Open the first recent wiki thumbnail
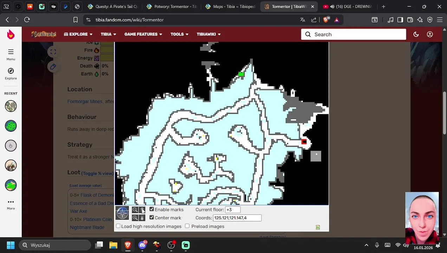The width and height of the screenshot is (447, 253). 11,106
